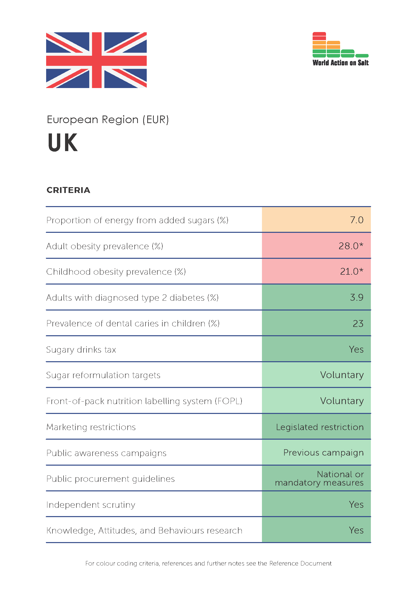This screenshot has width=417, height=590.
Task: Click Knowledge, Attitudes, and Behaviours research label
Action: pyautogui.click(x=144, y=530)
